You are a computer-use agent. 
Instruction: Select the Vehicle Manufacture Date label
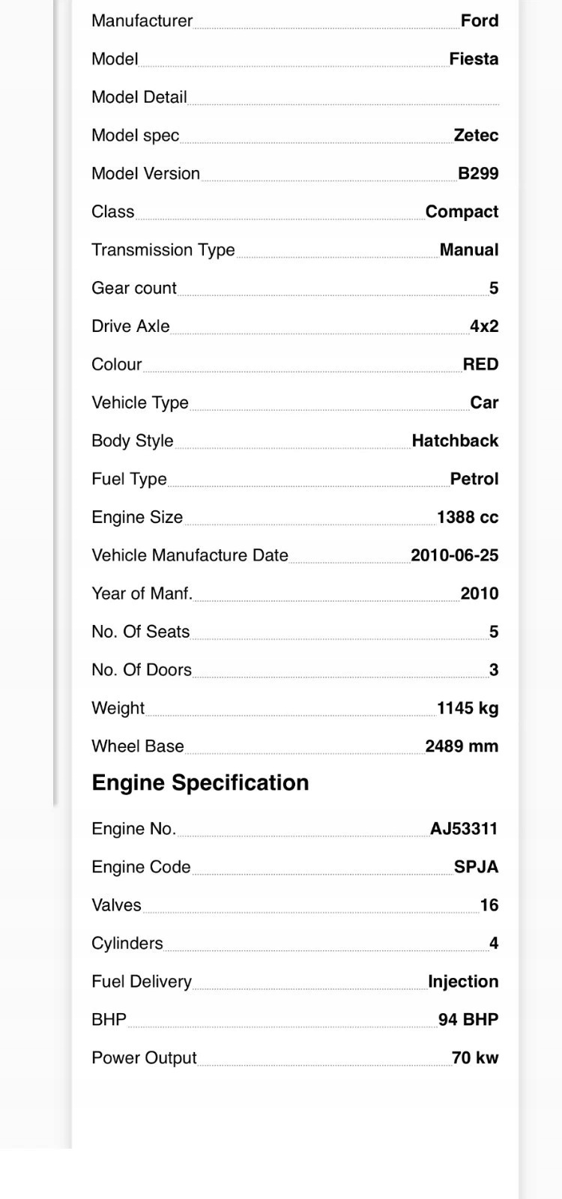pos(190,556)
